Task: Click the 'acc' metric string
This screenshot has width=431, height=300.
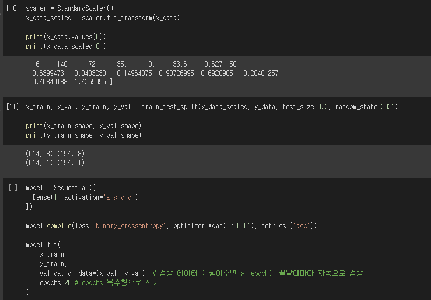Action: (301, 226)
